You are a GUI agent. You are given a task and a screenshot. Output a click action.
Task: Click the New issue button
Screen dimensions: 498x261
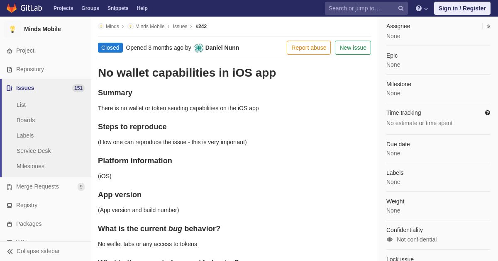[x=353, y=48]
